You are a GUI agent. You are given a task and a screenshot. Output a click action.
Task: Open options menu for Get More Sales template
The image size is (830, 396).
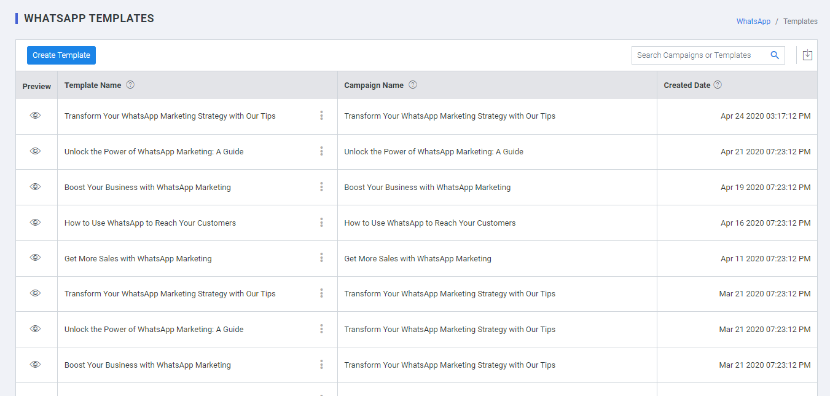[321, 258]
